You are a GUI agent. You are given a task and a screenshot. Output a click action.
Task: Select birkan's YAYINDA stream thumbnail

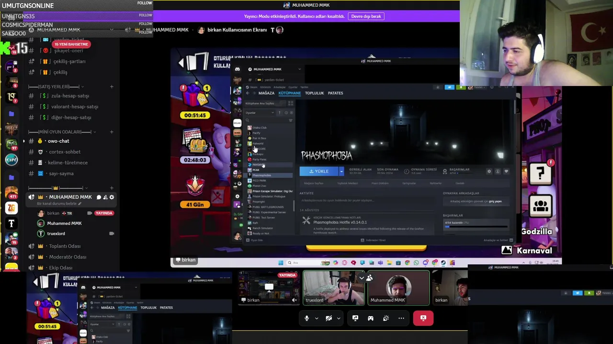pos(269,288)
